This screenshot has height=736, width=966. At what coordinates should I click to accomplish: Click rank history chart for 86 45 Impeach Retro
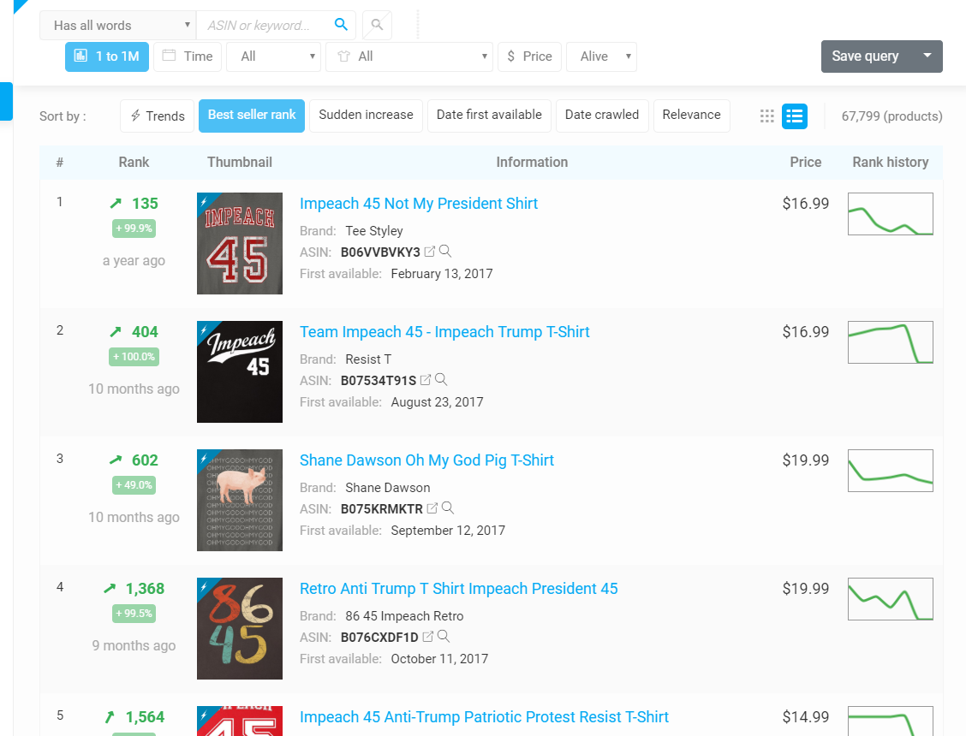pyautogui.click(x=891, y=599)
